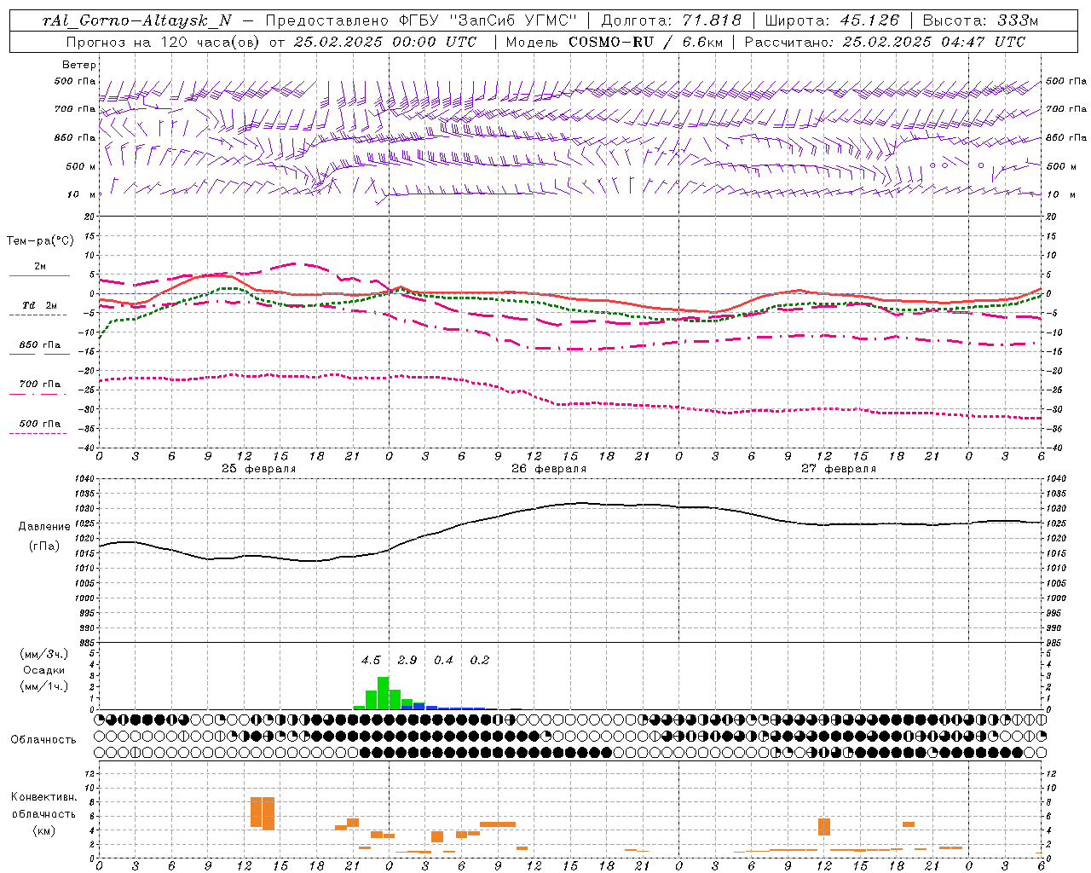Image resolution: width=1091 pixels, height=873 pixels.
Task: Click the 25 февраля date label
Action: (259, 469)
